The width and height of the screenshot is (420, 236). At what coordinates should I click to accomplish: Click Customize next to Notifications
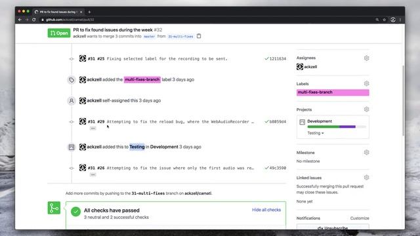360,218
